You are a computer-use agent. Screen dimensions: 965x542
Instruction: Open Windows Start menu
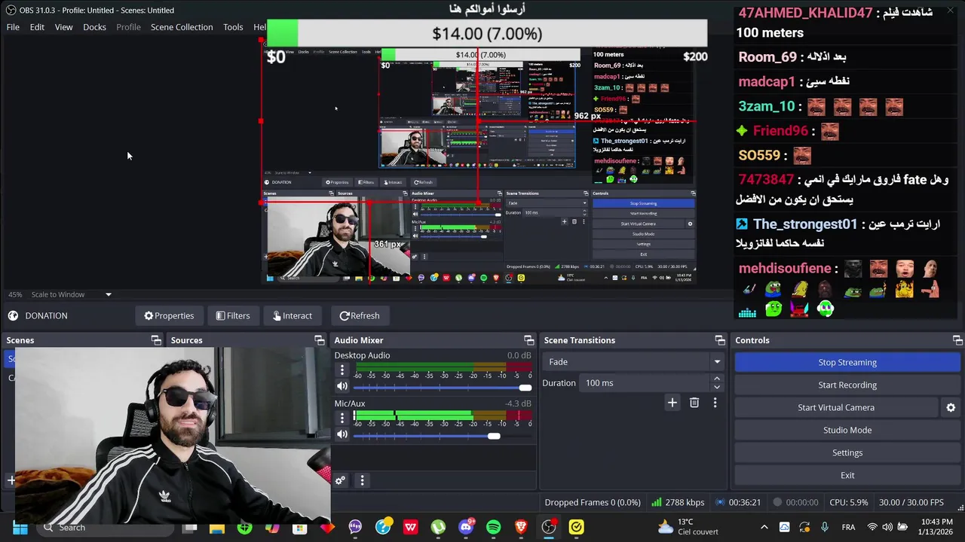point(20,527)
